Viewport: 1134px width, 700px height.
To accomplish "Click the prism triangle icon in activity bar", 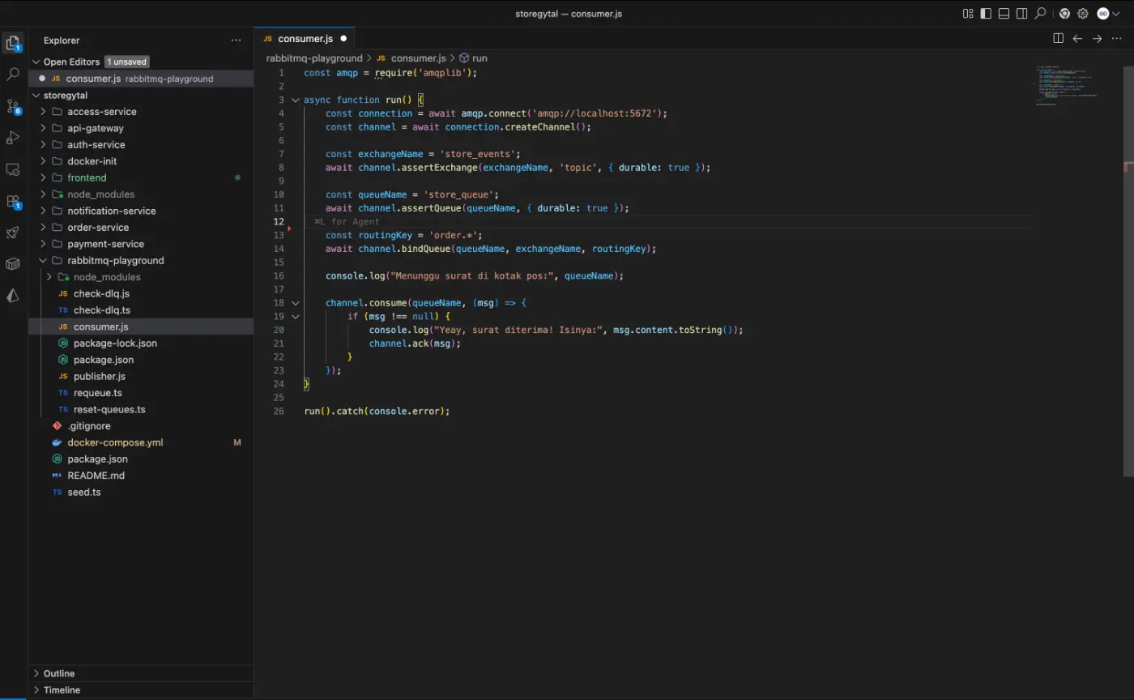I will [12, 296].
